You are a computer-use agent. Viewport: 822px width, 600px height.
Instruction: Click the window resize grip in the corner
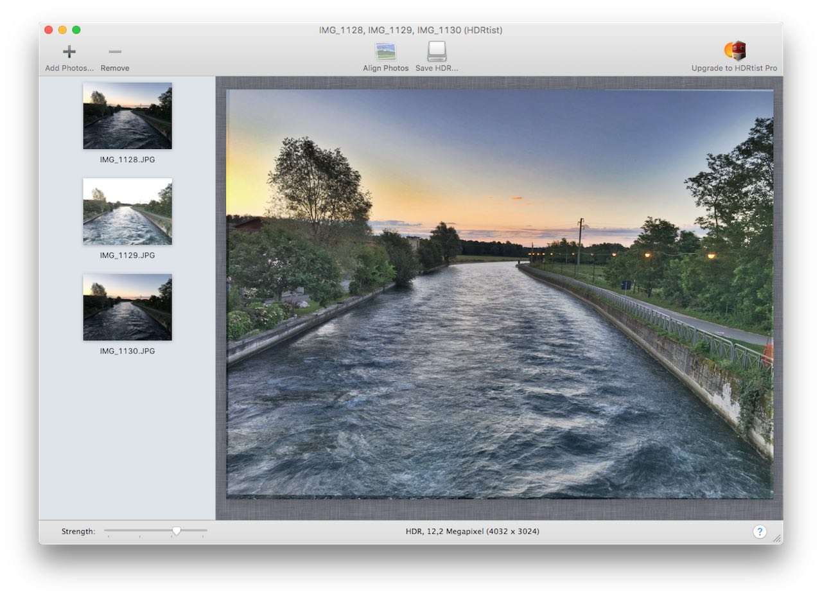pos(777,538)
